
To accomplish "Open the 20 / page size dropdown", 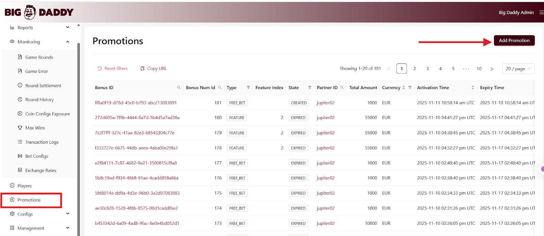I will (518, 69).
